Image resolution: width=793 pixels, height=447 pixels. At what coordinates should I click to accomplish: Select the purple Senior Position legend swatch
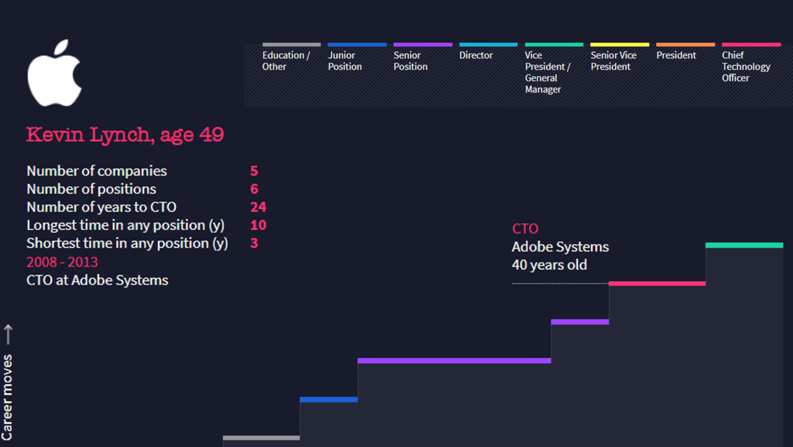pos(423,45)
